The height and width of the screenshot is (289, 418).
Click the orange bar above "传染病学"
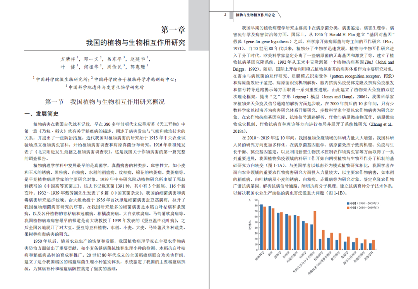click(323, 240)
